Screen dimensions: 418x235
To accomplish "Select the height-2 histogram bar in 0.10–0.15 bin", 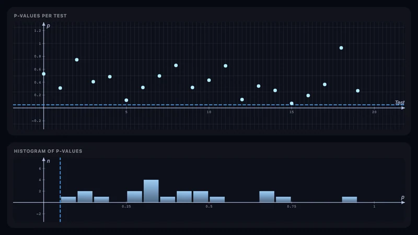I will coord(85,197).
